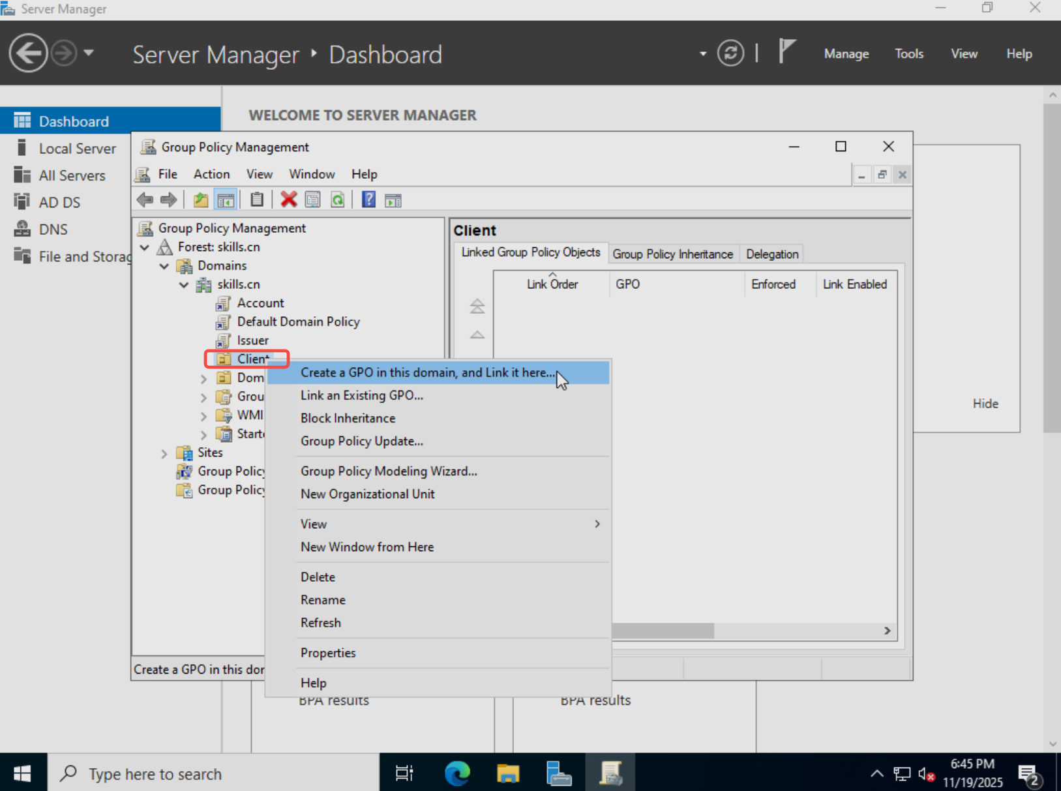Open Microsoft Edge from taskbar

(x=457, y=773)
